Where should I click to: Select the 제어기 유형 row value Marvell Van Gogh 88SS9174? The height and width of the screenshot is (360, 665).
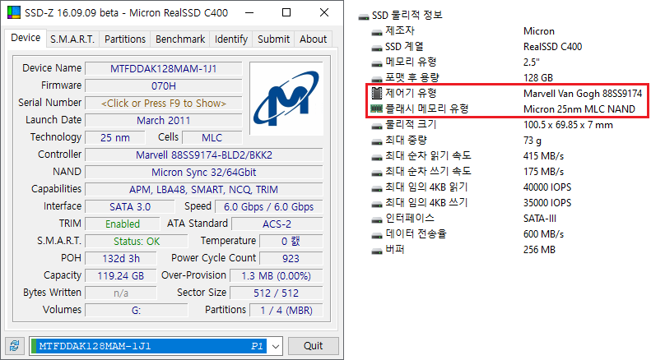pyautogui.click(x=583, y=93)
